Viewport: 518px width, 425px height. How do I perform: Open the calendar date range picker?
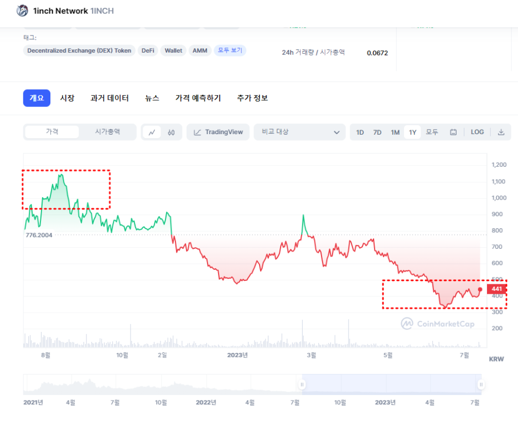(x=453, y=132)
